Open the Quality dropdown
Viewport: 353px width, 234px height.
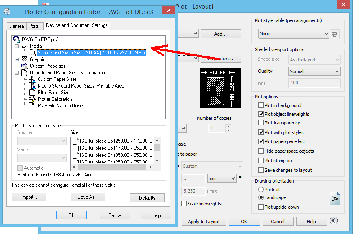coord(314,71)
